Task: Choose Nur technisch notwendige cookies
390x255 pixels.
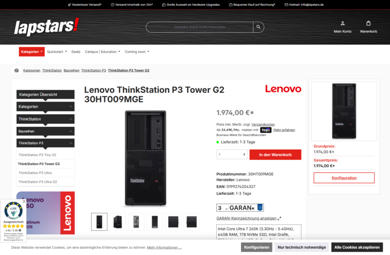Action: [302, 247]
